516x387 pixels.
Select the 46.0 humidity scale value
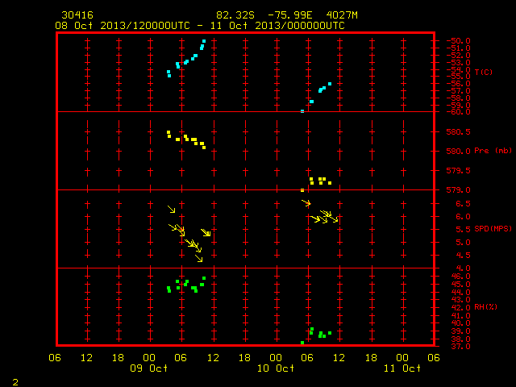pos(460,277)
